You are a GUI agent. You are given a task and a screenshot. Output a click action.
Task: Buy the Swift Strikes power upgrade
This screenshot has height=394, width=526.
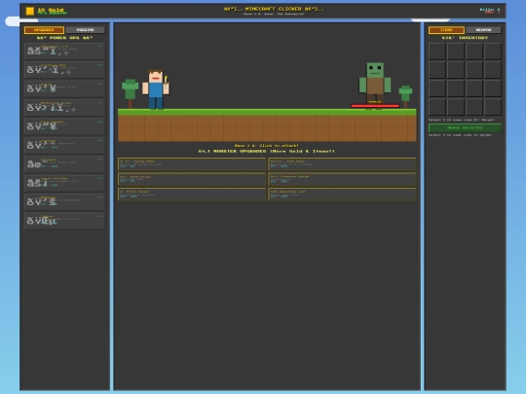coord(64,183)
